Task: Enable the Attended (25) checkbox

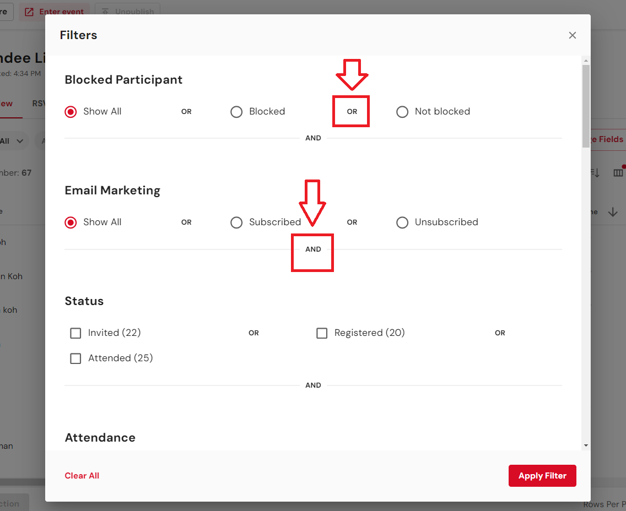Action: [x=75, y=358]
